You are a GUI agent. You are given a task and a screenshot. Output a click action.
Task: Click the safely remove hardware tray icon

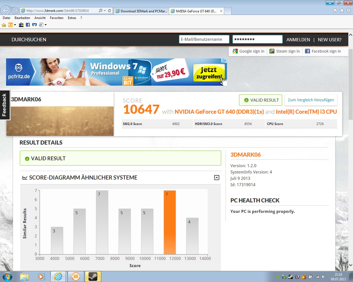pos(284,277)
